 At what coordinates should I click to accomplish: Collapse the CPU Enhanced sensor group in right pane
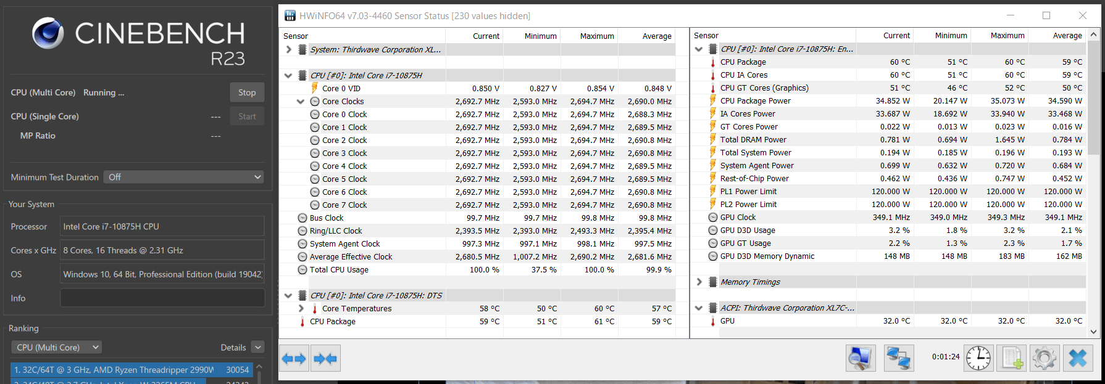coord(699,49)
